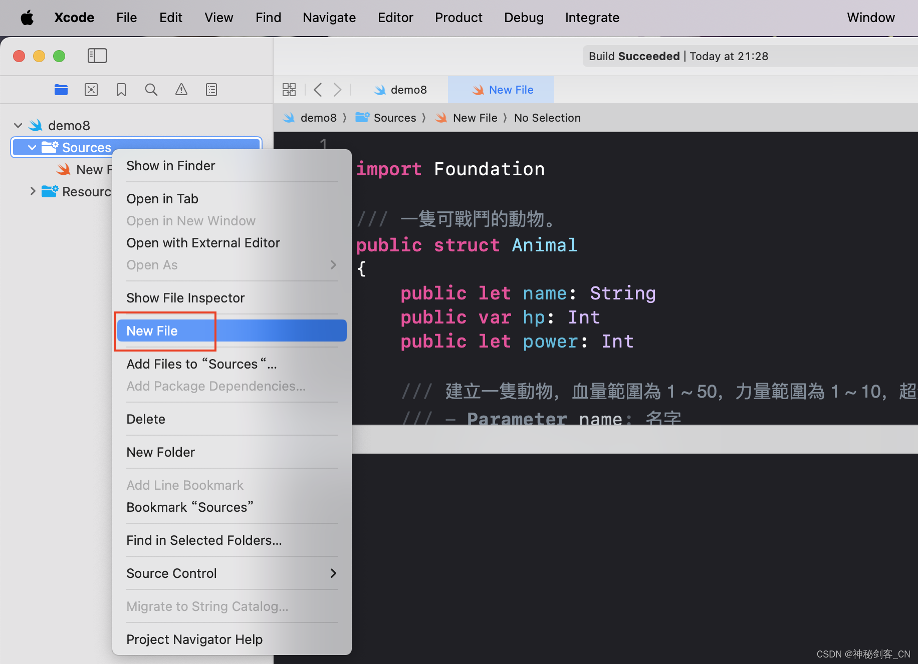Click the New File Swift icon in breadcrumb
The width and height of the screenshot is (918, 664).
[x=441, y=118]
